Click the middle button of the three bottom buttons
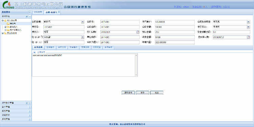 tap(142, 93)
